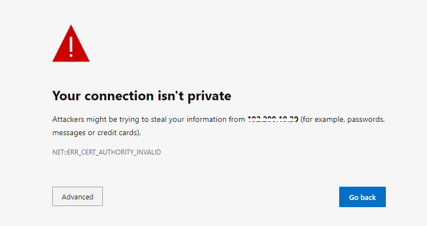Click the "for example" text in parentheses
427x226 pixels.
pyautogui.click(x=324, y=119)
